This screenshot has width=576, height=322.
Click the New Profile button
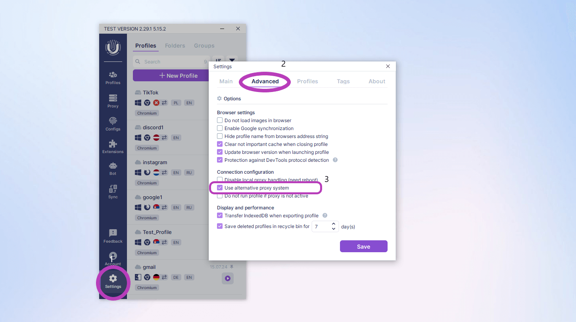click(171, 76)
